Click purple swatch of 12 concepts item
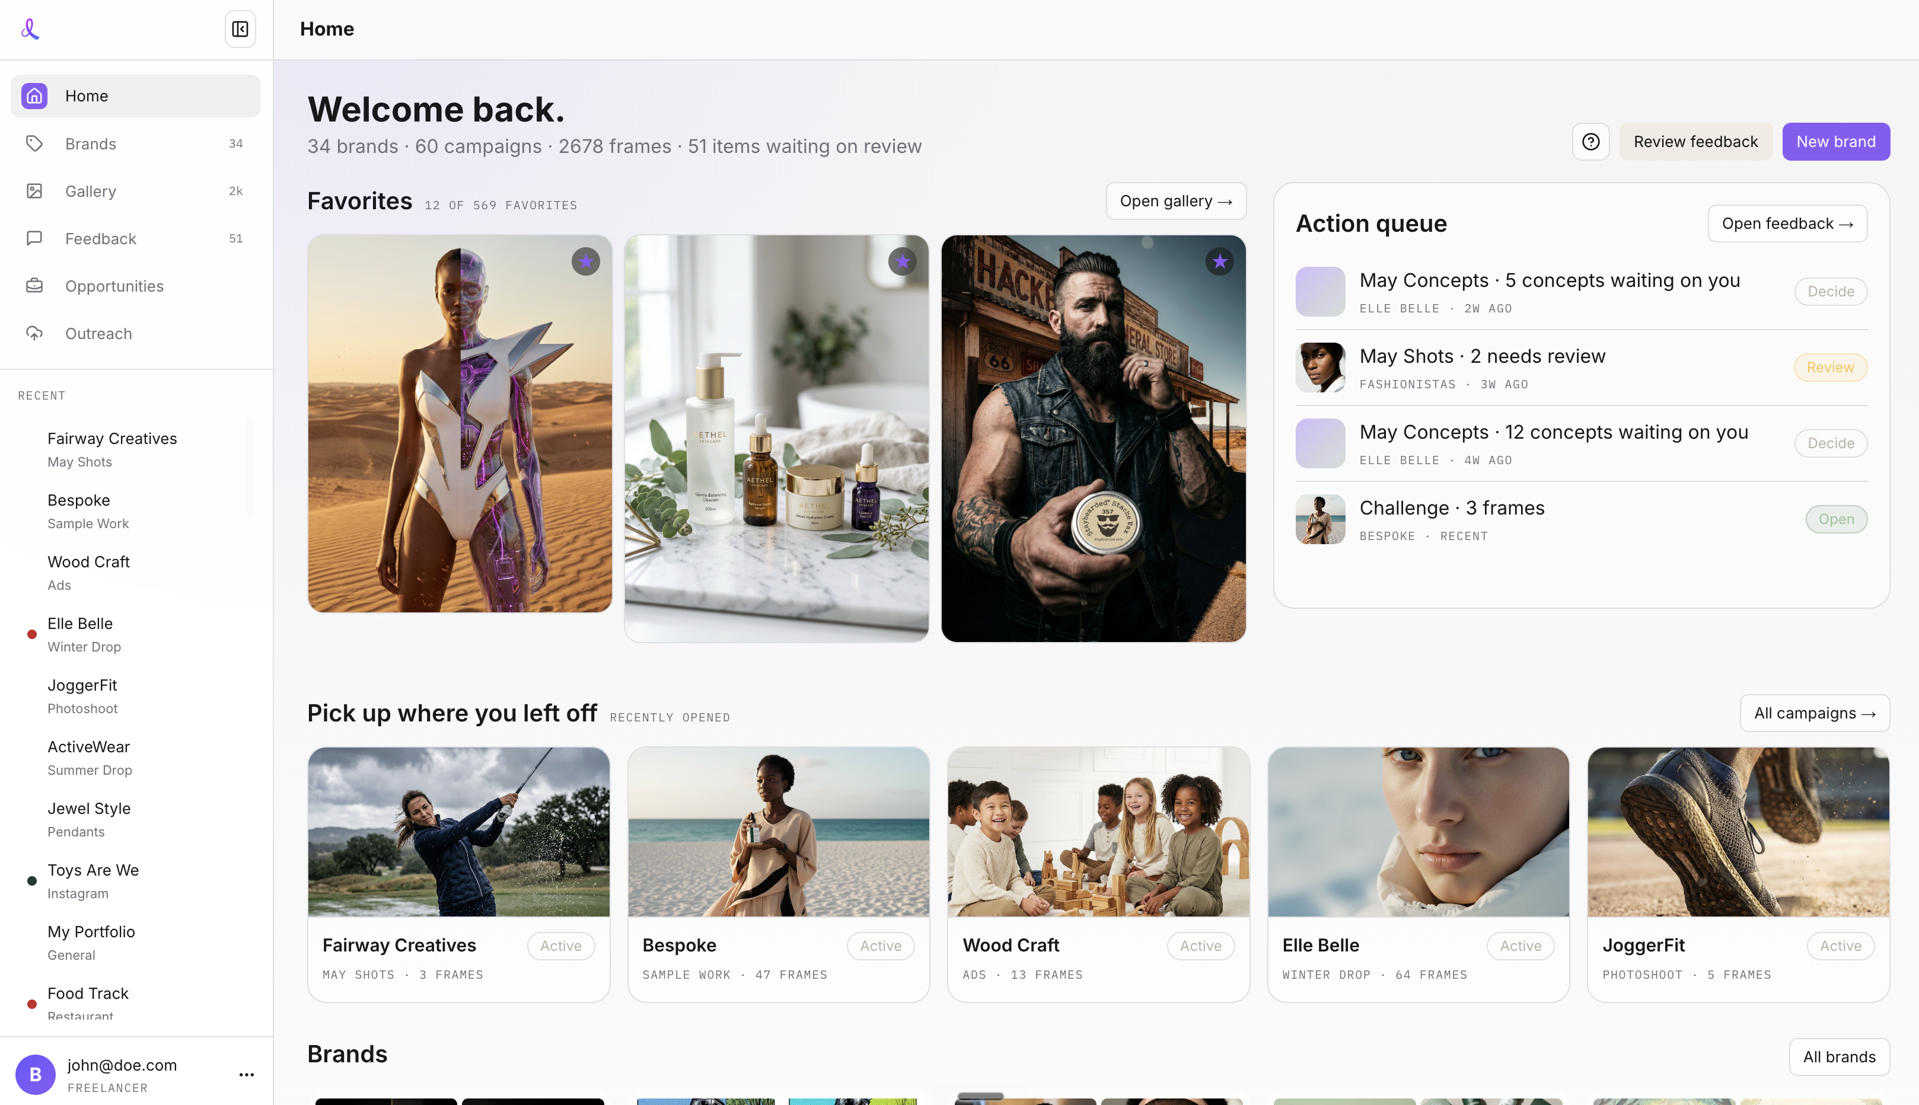This screenshot has width=1919, height=1105. click(1320, 443)
